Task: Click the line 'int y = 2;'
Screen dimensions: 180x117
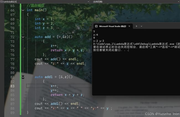Action: [44, 24]
